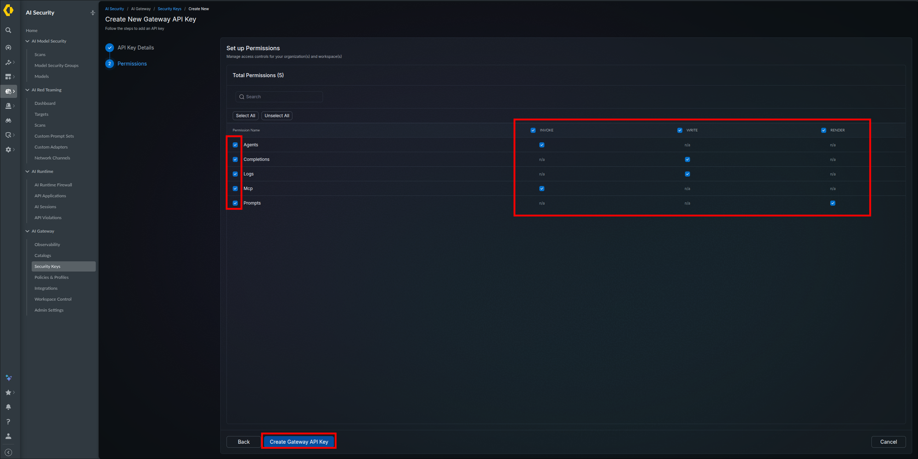The width and height of the screenshot is (918, 459).
Task: Open the favorites star icon
Action: [x=8, y=392]
